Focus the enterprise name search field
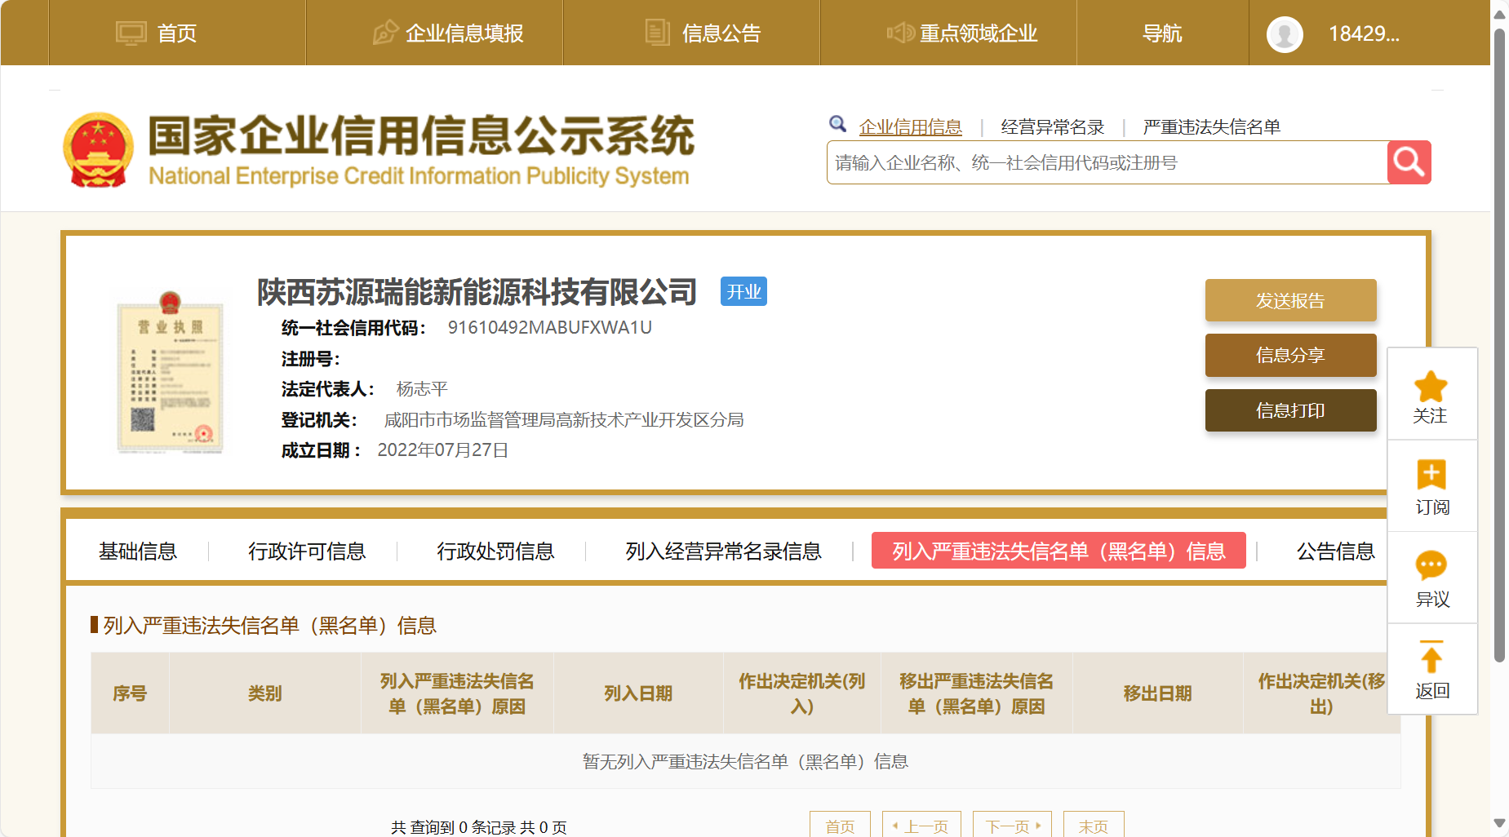1509x837 pixels. [x=1107, y=162]
